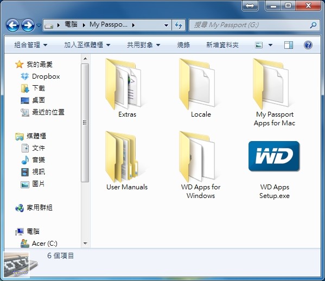
Task: Click the magnifier search icon
Action: pos(313,25)
